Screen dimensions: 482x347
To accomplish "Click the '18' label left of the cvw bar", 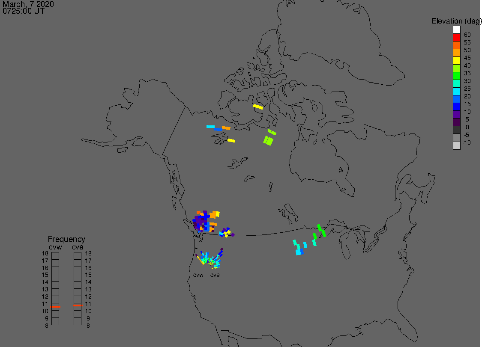I will [x=45, y=254].
